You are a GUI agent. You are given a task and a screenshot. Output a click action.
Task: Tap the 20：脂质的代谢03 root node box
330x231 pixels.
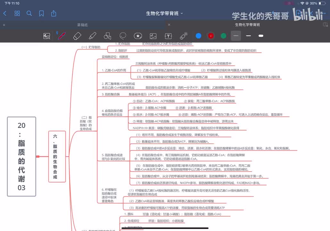pyautogui.click(x=21, y=157)
